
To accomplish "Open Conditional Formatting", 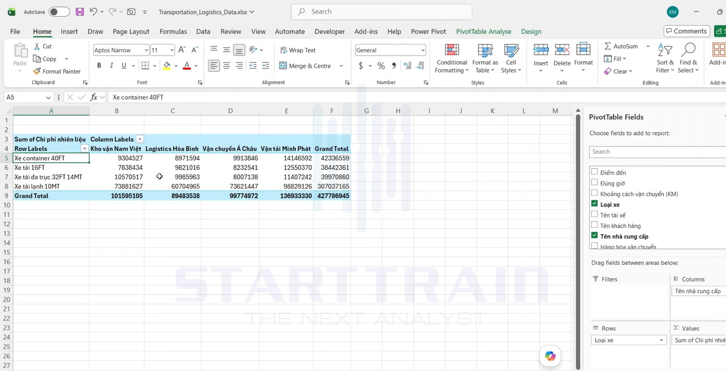I will coord(451,58).
